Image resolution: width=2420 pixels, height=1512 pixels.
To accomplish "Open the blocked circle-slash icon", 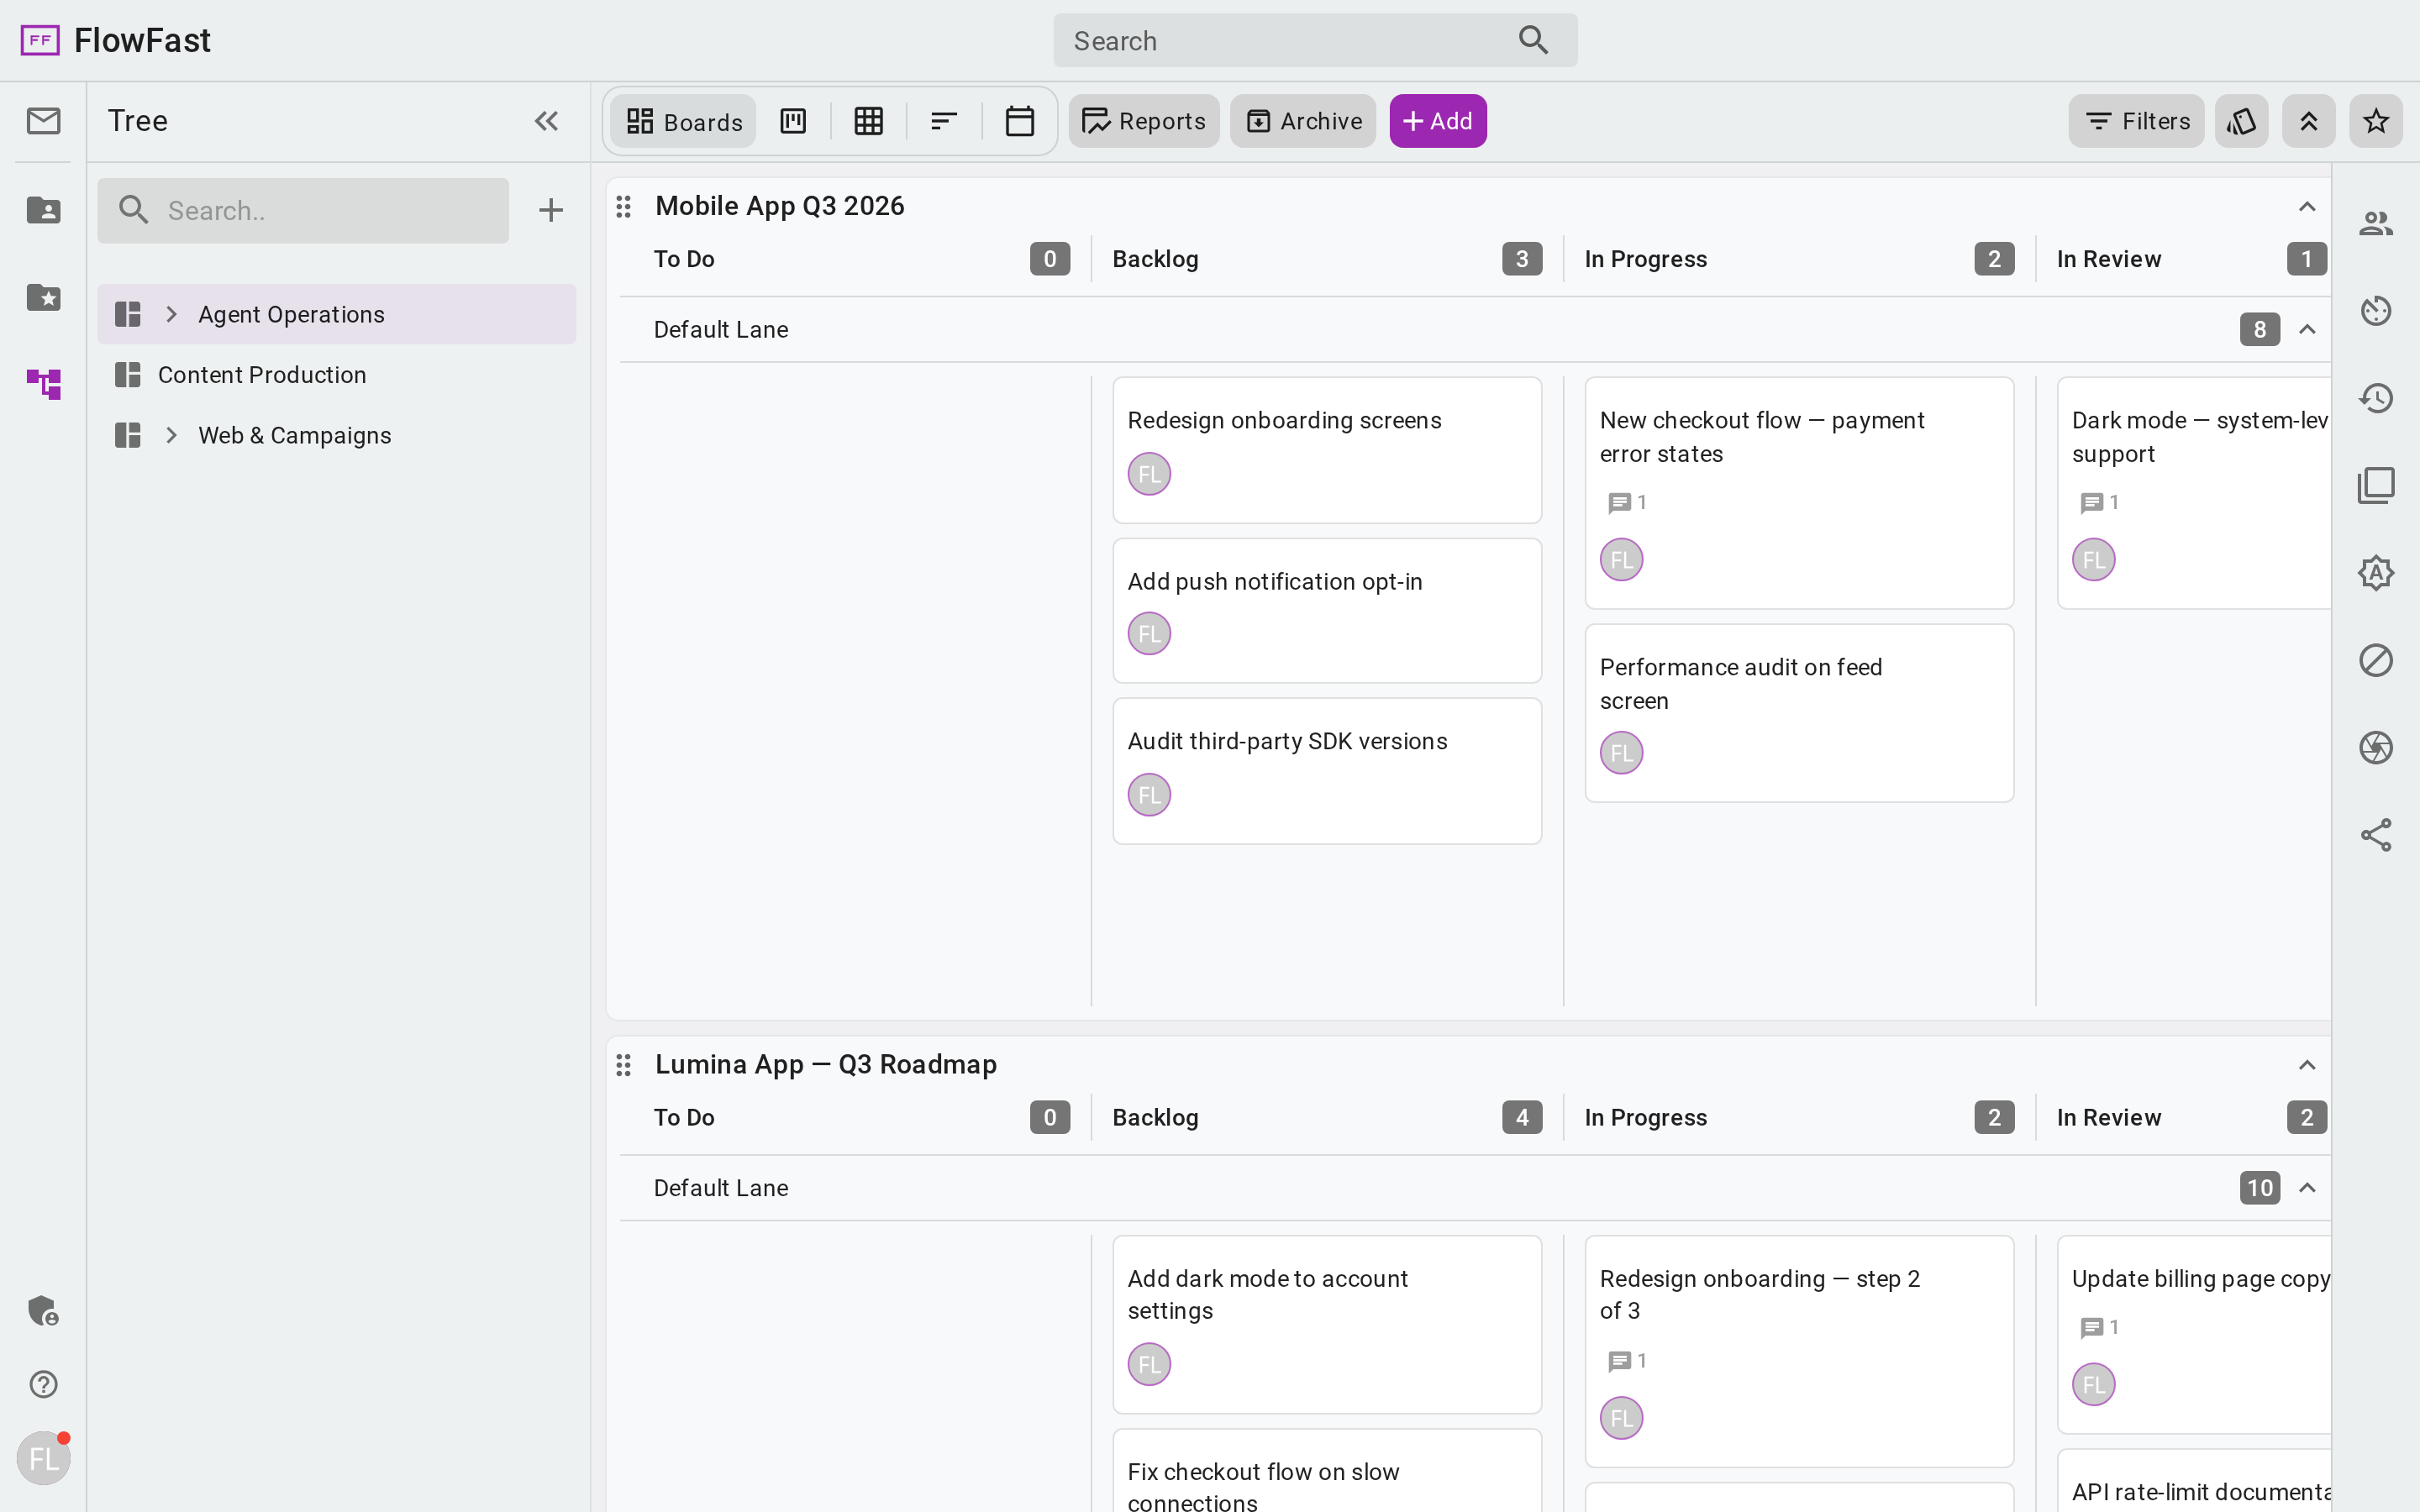I will tap(2376, 660).
